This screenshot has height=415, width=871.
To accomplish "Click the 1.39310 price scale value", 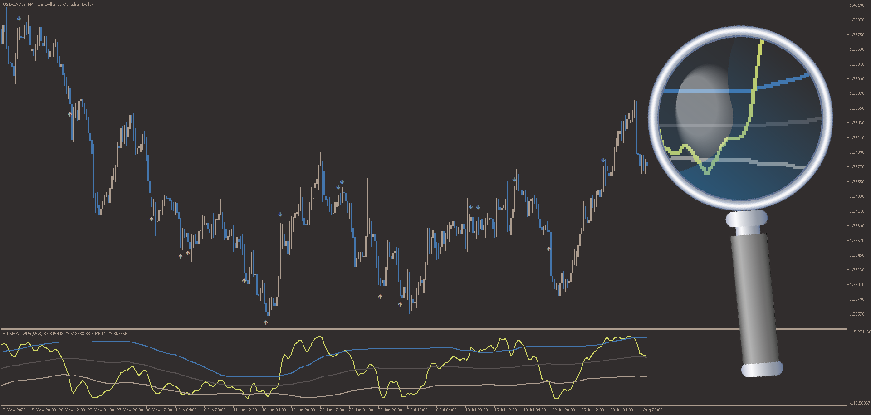I will click(856, 64).
